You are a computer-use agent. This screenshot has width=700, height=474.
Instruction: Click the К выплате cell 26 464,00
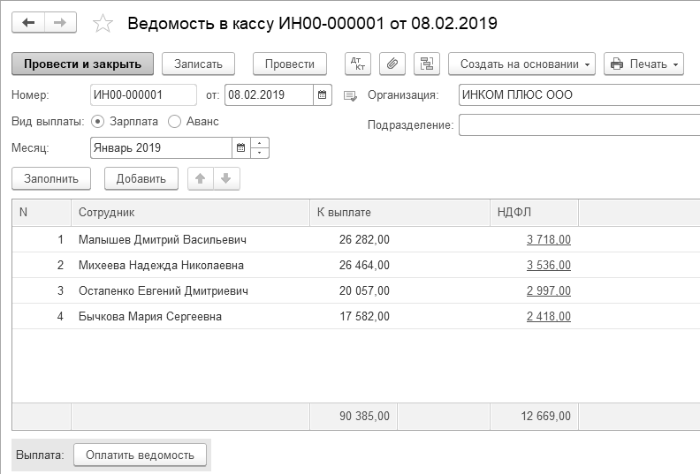point(364,265)
